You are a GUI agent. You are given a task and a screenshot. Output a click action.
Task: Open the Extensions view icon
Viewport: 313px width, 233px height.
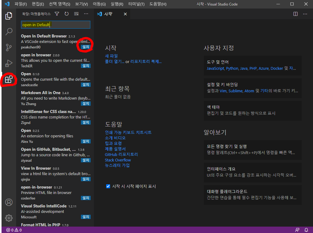coord(9,79)
